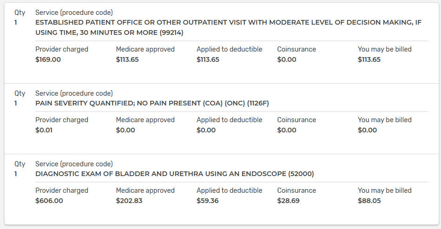Screen dimensions: 441x229
Task: Select the Pain Severity Quantified 1126F service
Action: tap(152, 103)
